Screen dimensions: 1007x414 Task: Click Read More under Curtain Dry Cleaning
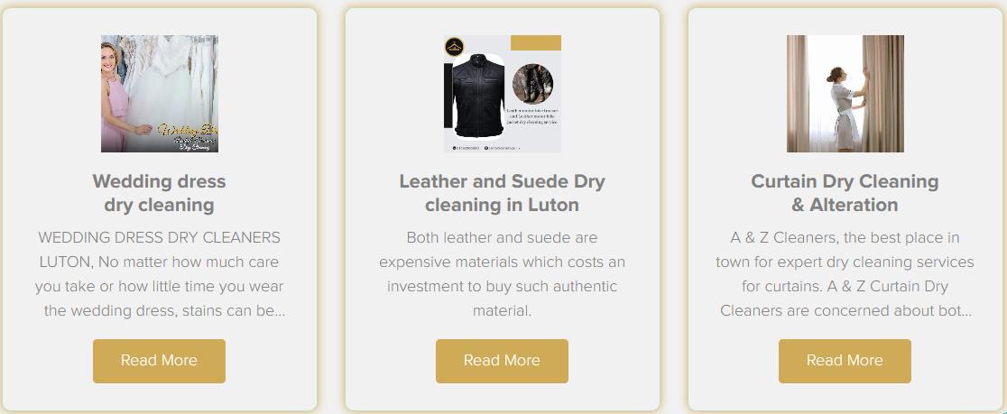[845, 361]
